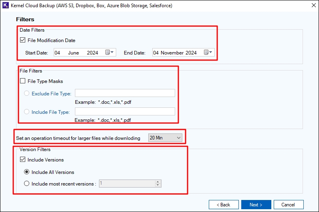The image size is (319, 212).
Task: Proceed with the Next button
Action: pos(256,205)
